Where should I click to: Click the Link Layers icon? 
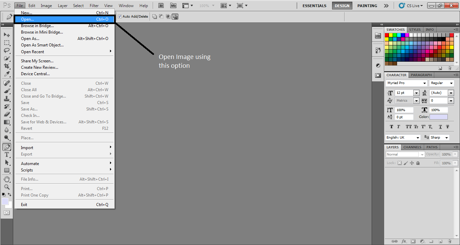coord(394,242)
